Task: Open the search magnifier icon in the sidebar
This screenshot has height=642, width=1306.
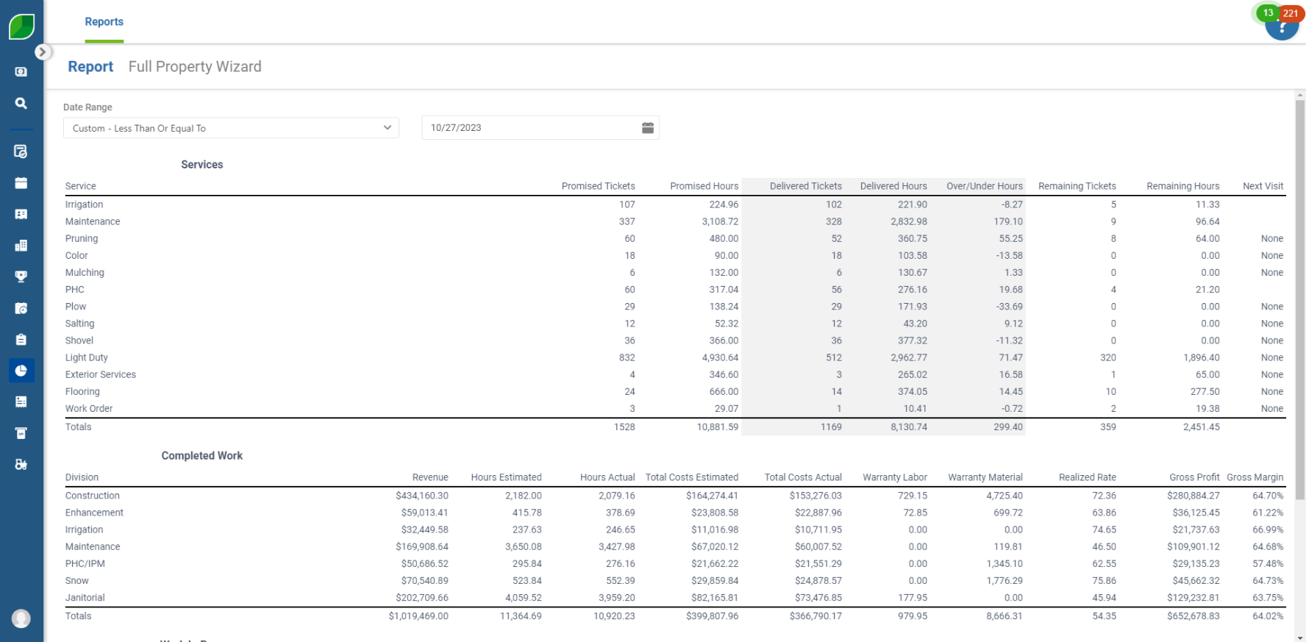Action: tap(21, 104)
